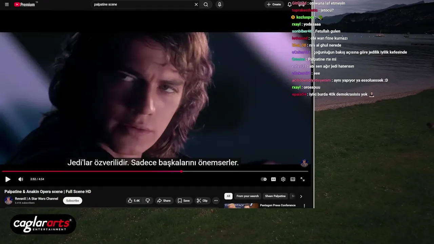This screenshot has height=244, width=434.
Task: Click the '3.41K subscribers' text
Action: click(x=25, y=203)
